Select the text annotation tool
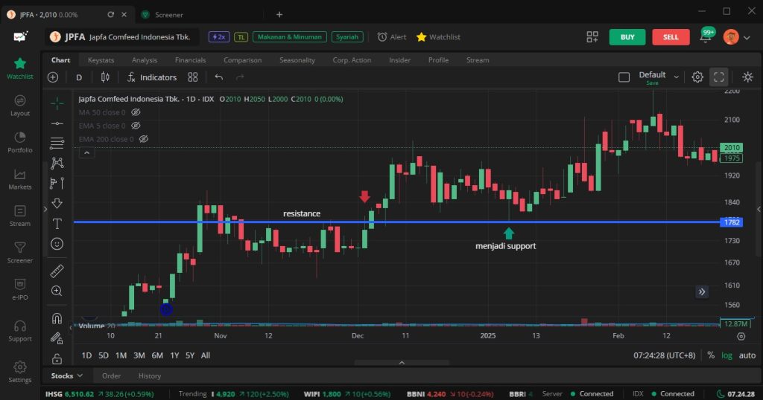This screenshot has height=400, width=763. click(x=57, y=223)
